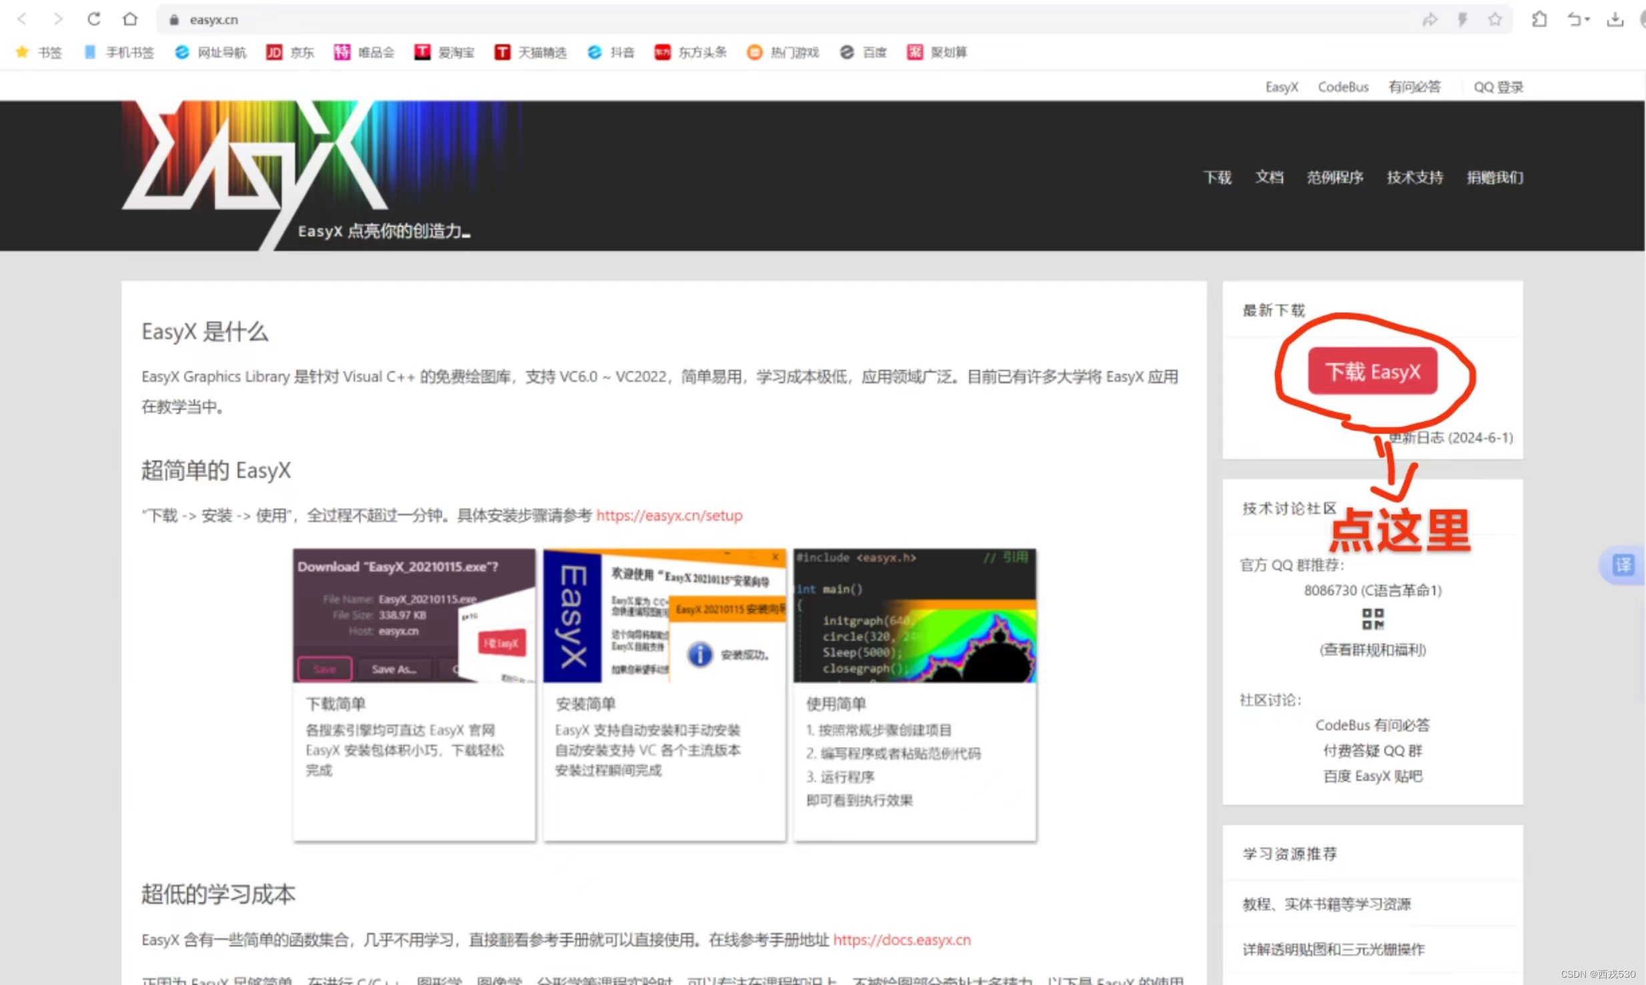
Task: Open the 捐赠我们 navigation menu item
Action: (x=1495, y=177)
